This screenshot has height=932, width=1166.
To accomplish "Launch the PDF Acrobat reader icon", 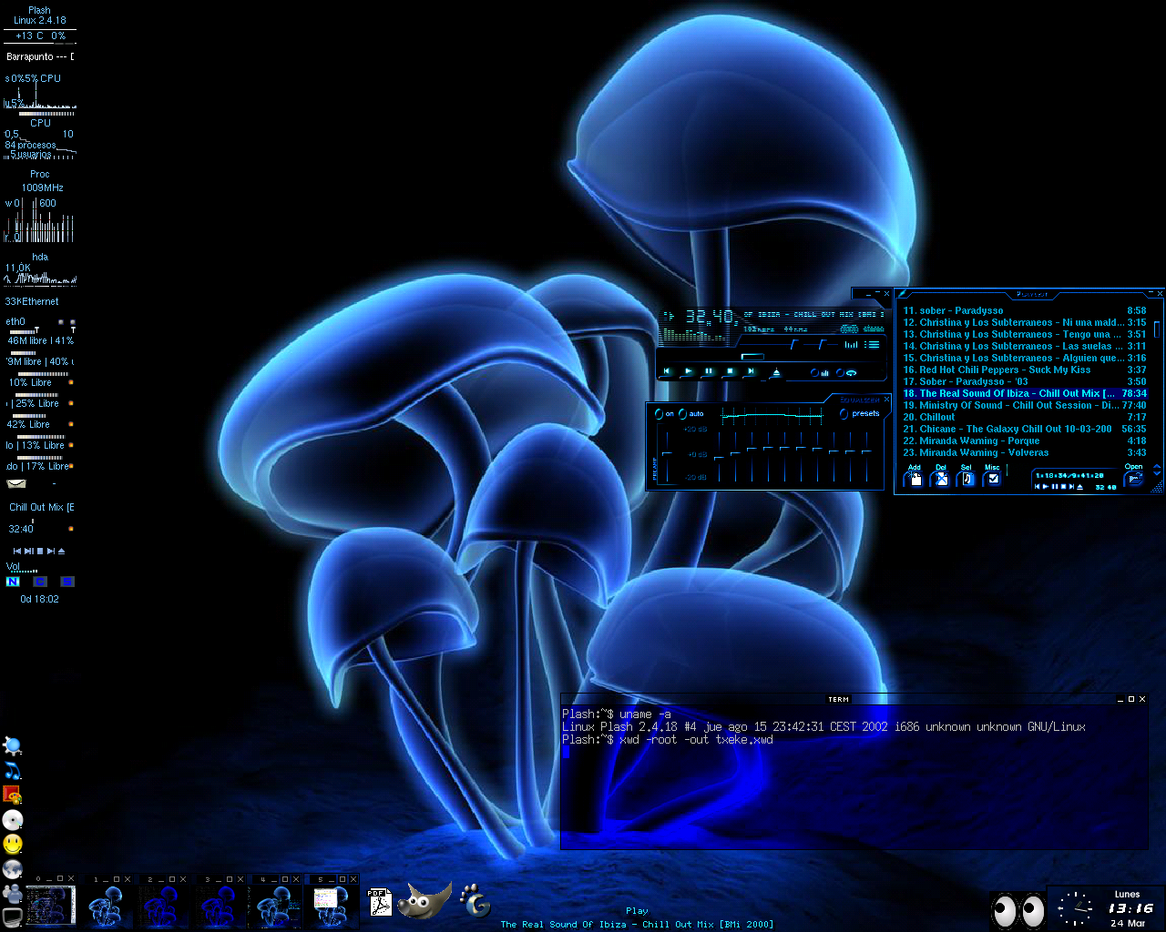I will pyautogui.click(x=380, y=902).
